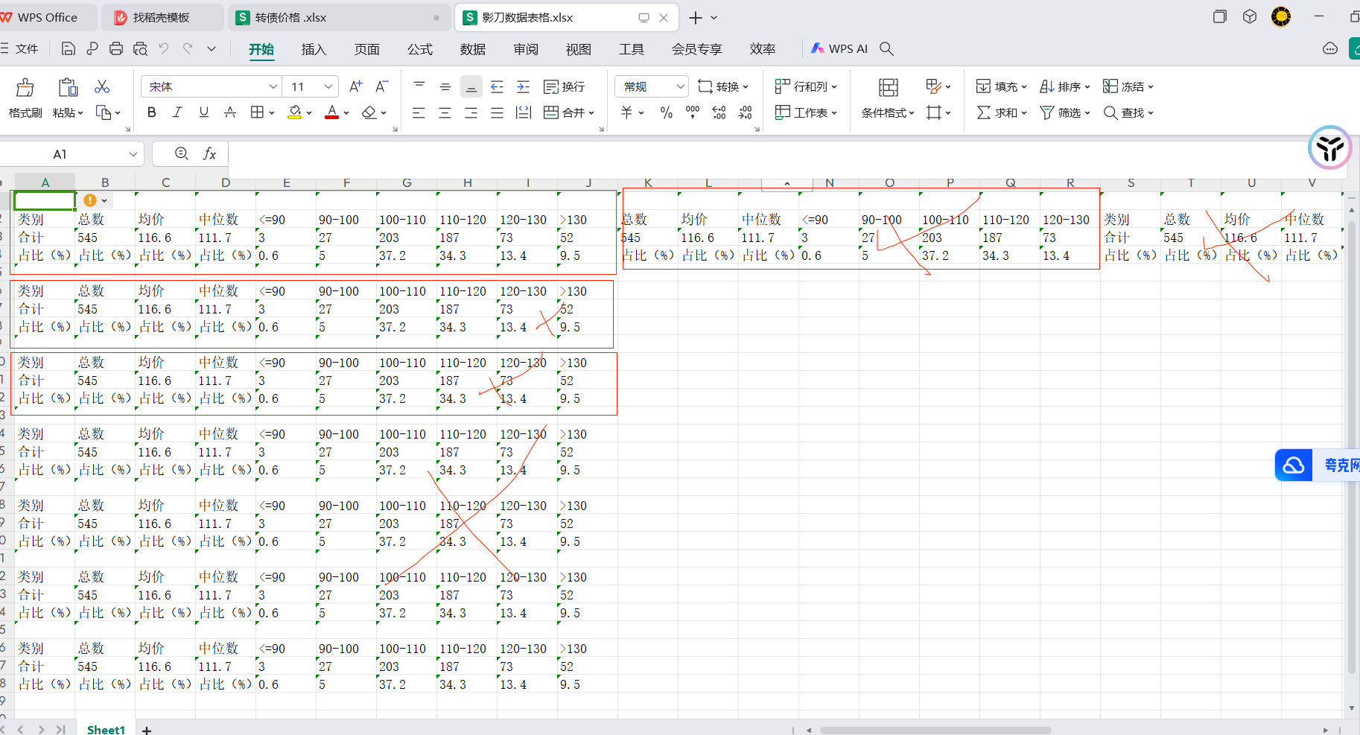Toggle Underline formatting
Viewport: 1360px width, 735px height.
203,112
